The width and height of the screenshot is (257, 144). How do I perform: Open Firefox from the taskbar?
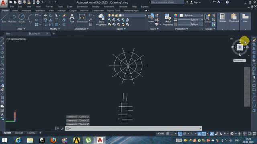coord(53,140)
